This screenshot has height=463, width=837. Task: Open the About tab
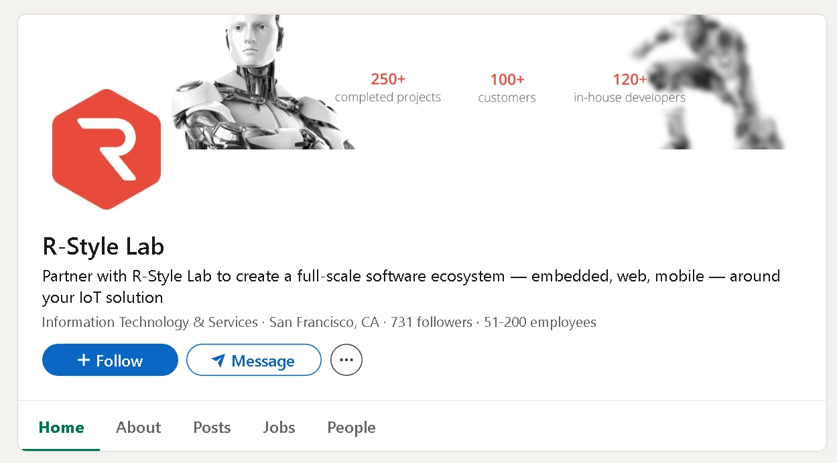click(x=139, y=427)
